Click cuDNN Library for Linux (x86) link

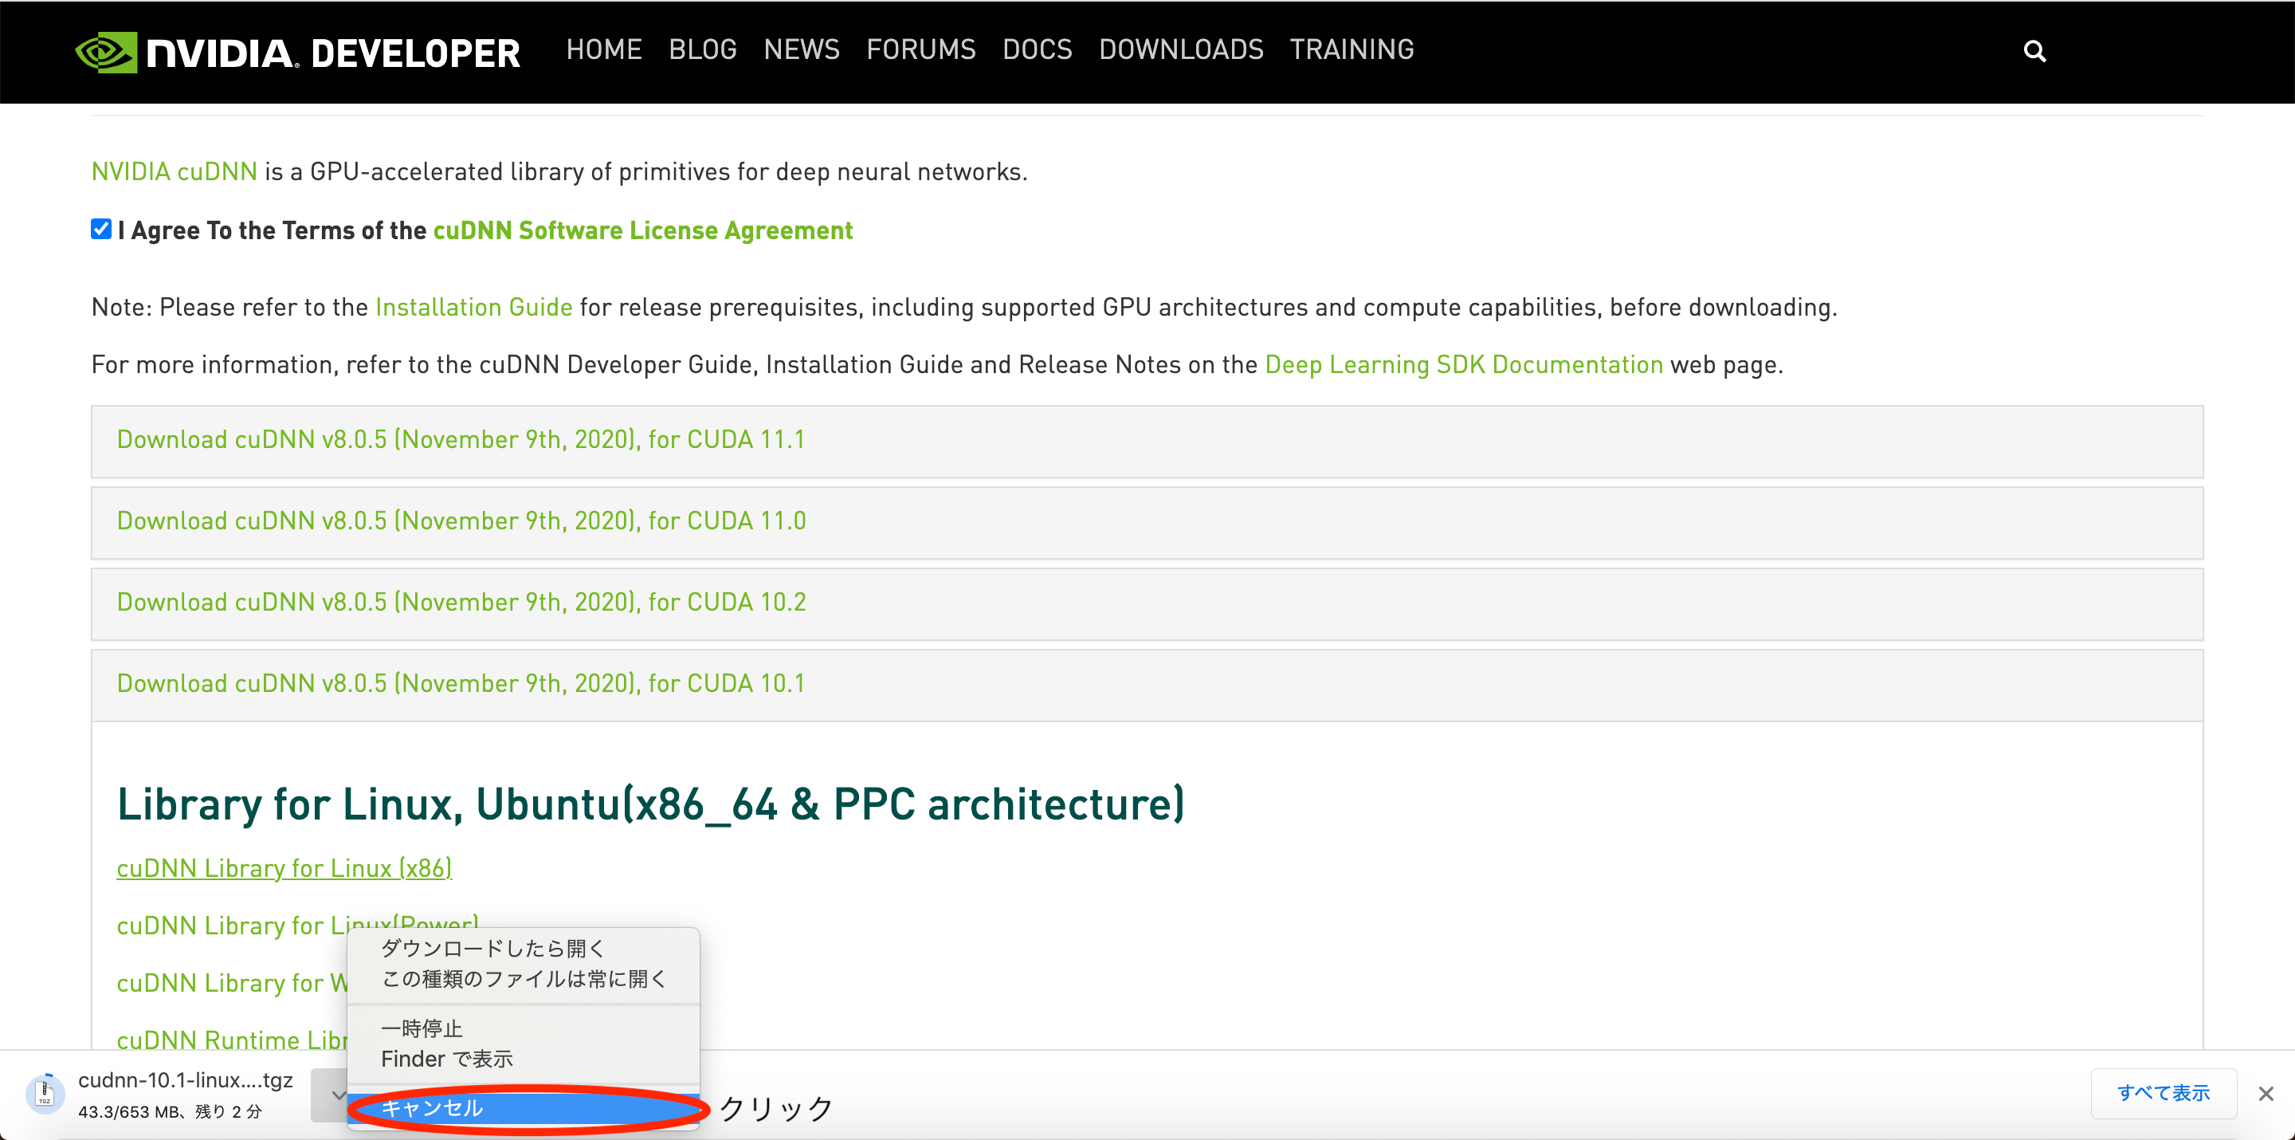[x=284, y=867]
